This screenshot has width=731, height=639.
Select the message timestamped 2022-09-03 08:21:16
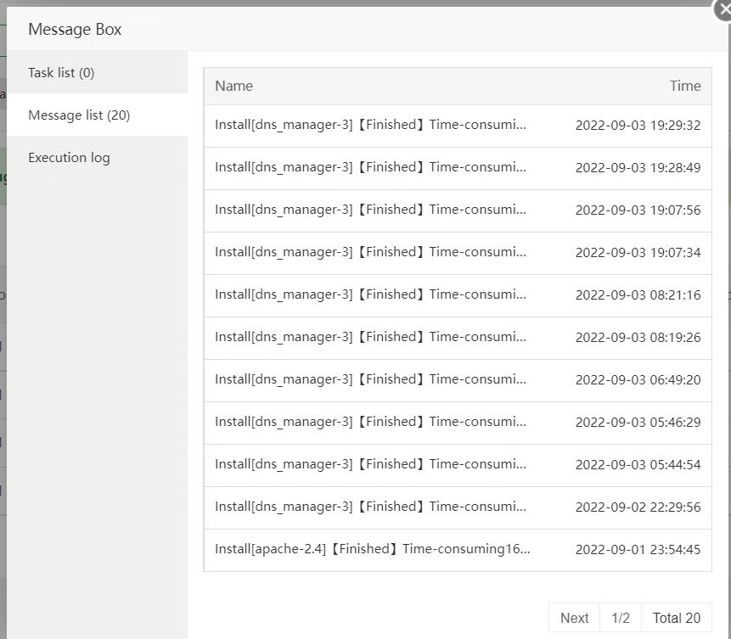tap(371, 295)
